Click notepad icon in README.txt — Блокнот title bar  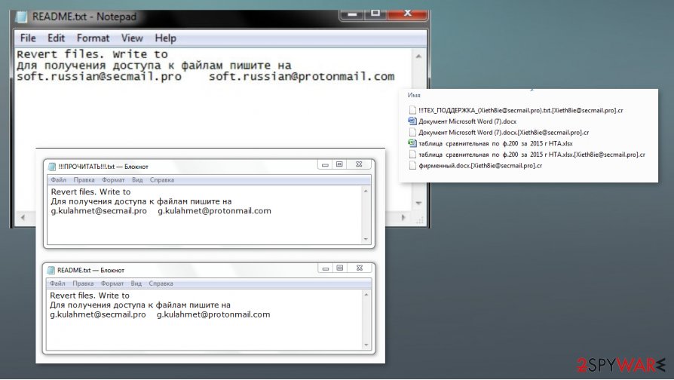[x=51, y=270]
